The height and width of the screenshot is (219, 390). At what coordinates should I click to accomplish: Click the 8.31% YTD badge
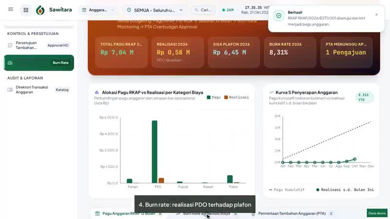point(364,97)
